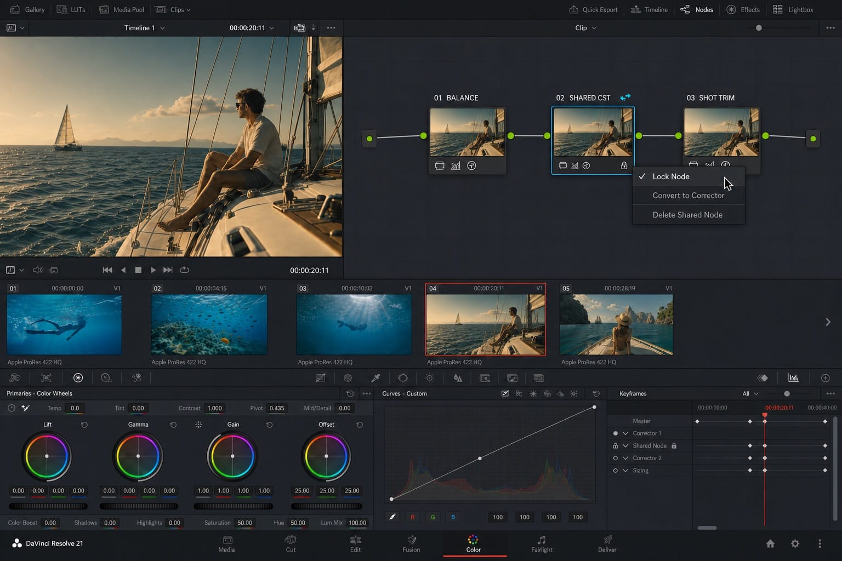Open the Power Window palette icon
Image resolution: width=842 pixels, height=561 pixels.
403,378
